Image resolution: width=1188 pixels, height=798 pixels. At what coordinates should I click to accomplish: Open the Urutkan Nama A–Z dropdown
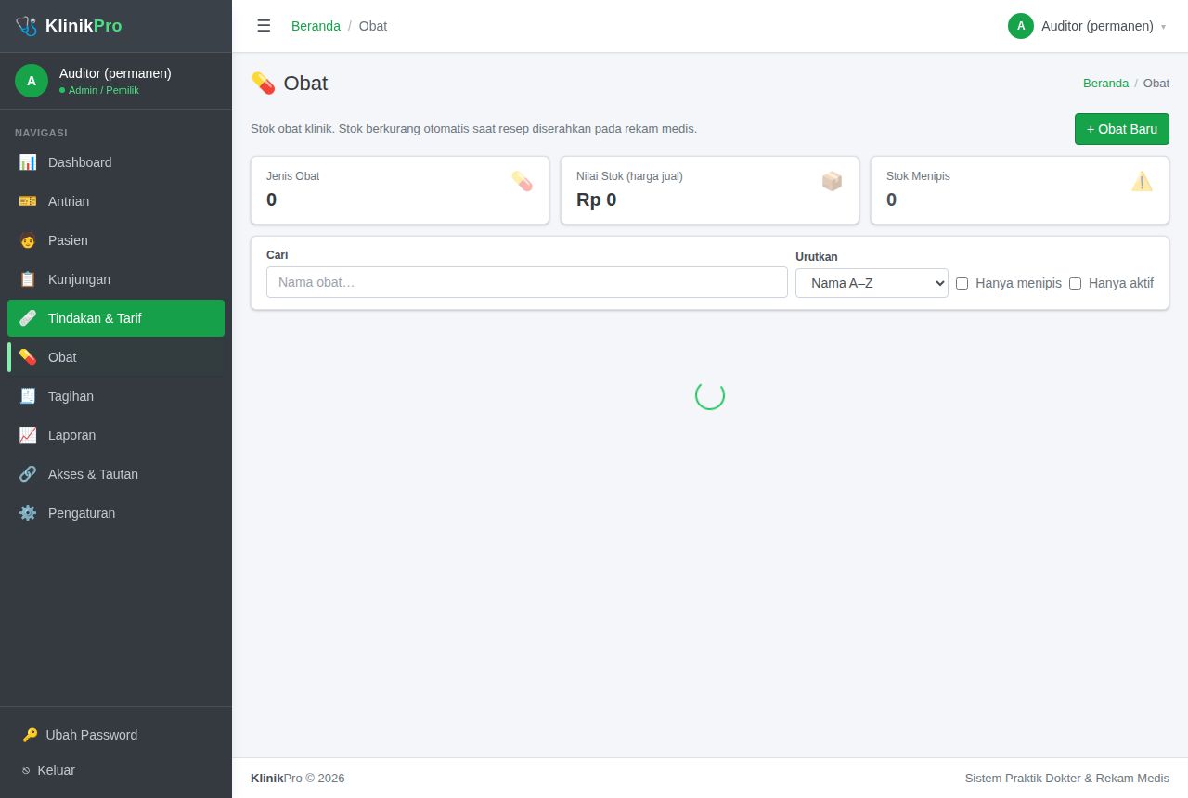pyautogui.click(x=872, y=283)
